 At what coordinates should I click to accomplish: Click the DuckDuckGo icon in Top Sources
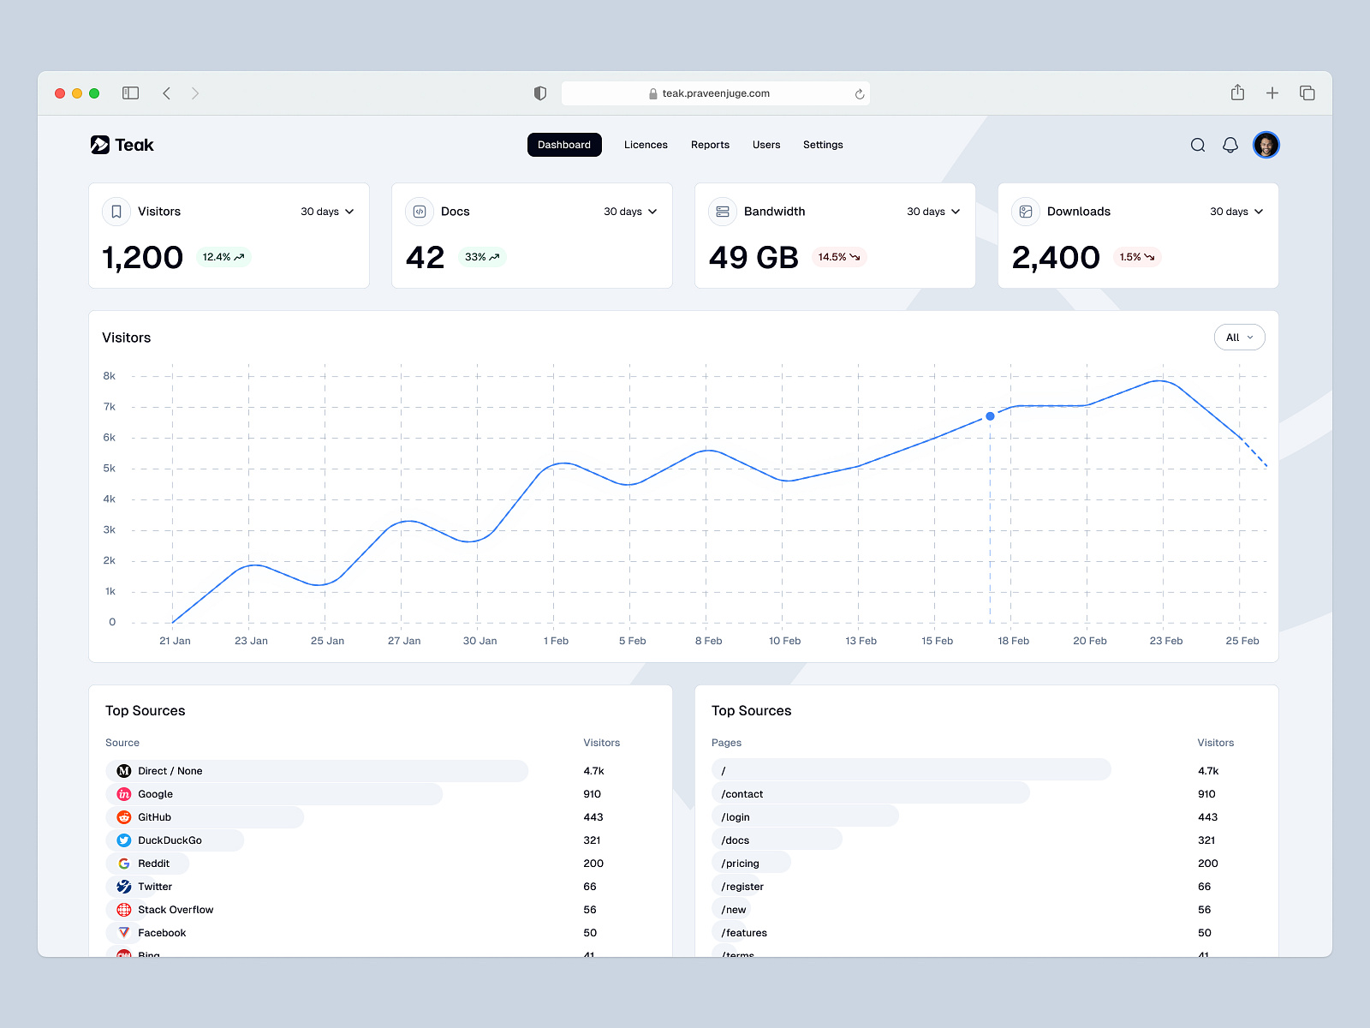(x=124, y=840)
